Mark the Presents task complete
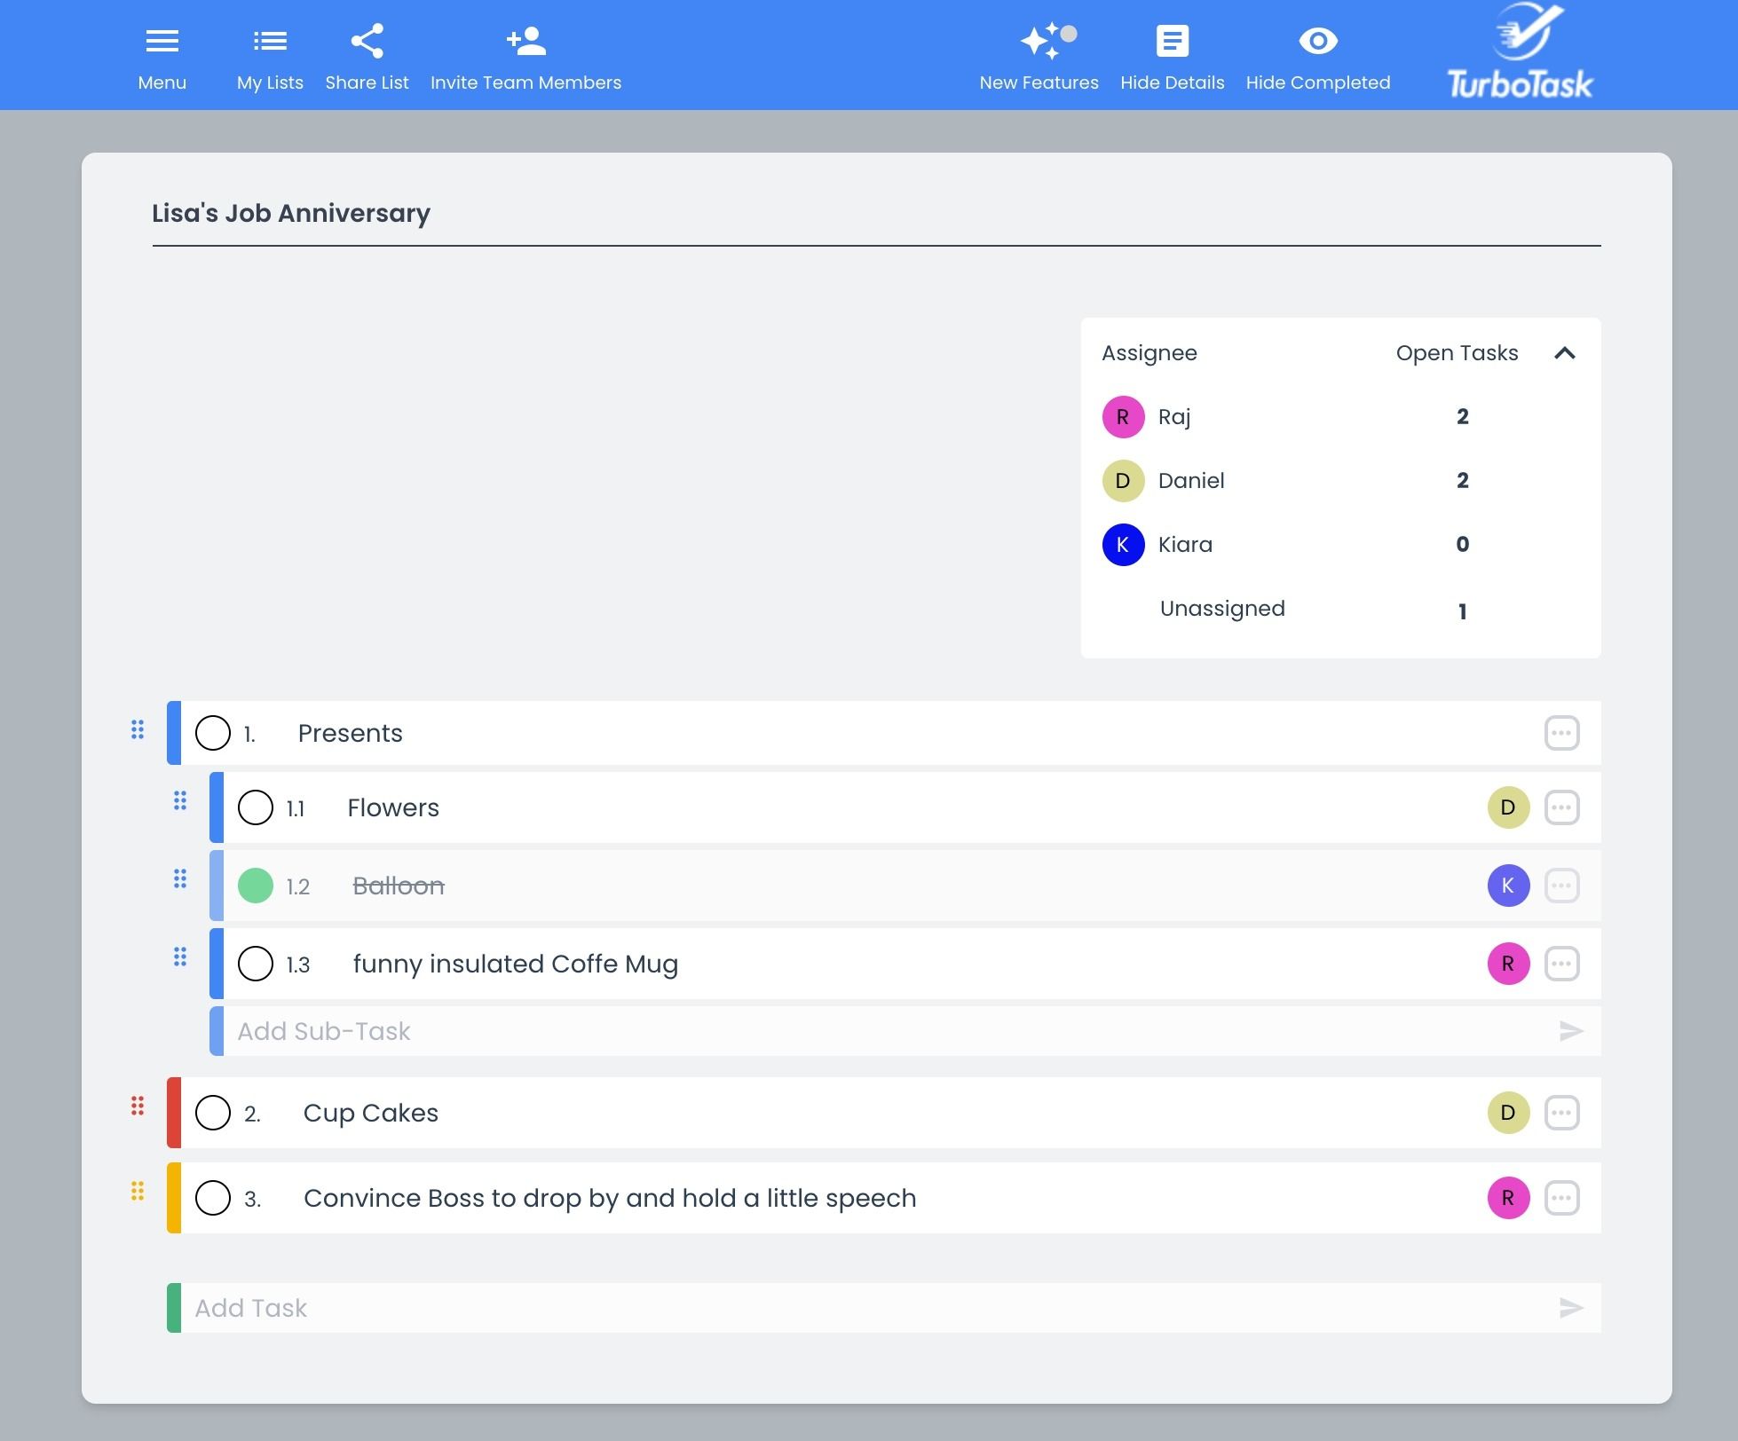The image size is (1738, 1441). pyautogui.click(x=213, y=733)
